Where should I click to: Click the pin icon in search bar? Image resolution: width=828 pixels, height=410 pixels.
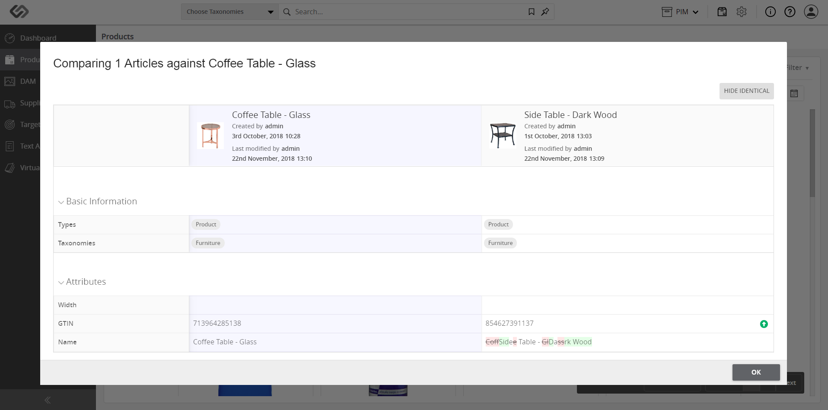pos(545,12)
